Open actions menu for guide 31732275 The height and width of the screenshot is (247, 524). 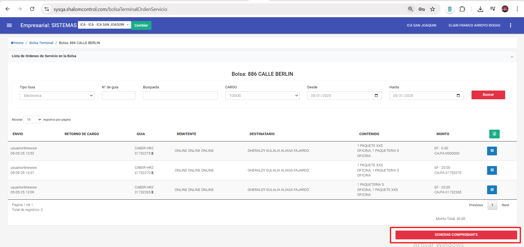click(492, 151)
